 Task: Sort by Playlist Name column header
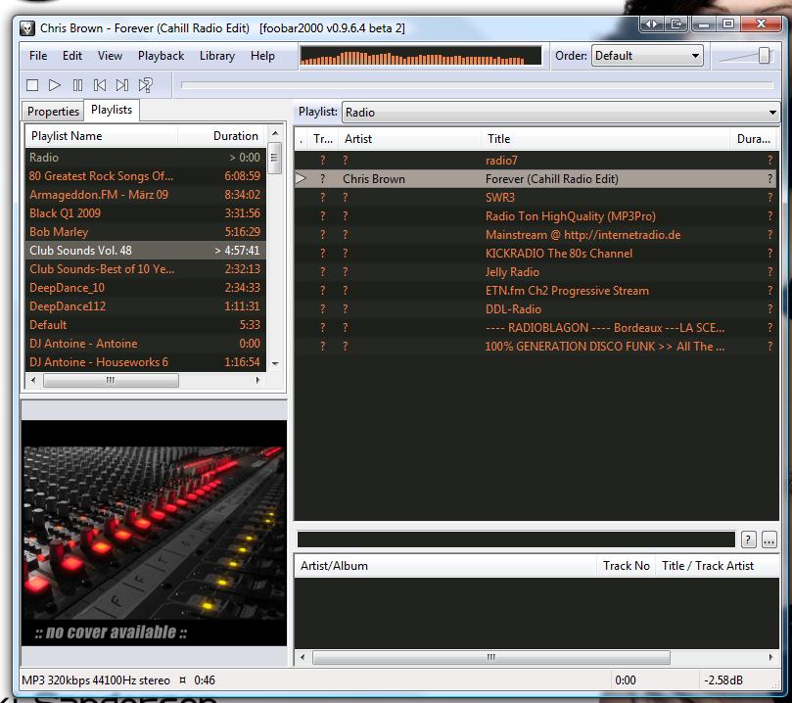[101, 136]
